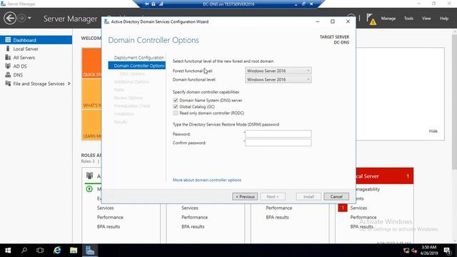
Task: Click the Server Manager forward arrow
Action: coord(21,19)
